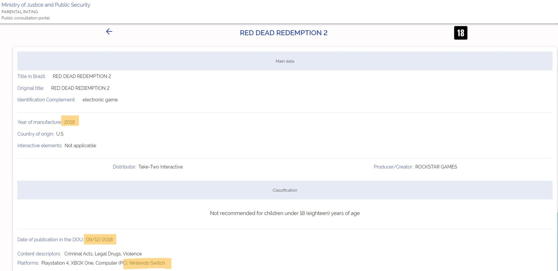Click producer name ROCKSTAR GAMES
The image size is (558, 271).
coord(436,167)
